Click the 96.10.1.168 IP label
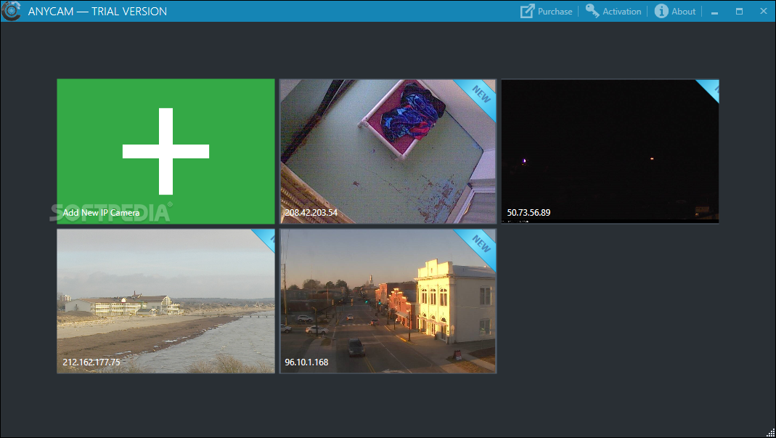The image size is (776, 438). tap(306, 362)
